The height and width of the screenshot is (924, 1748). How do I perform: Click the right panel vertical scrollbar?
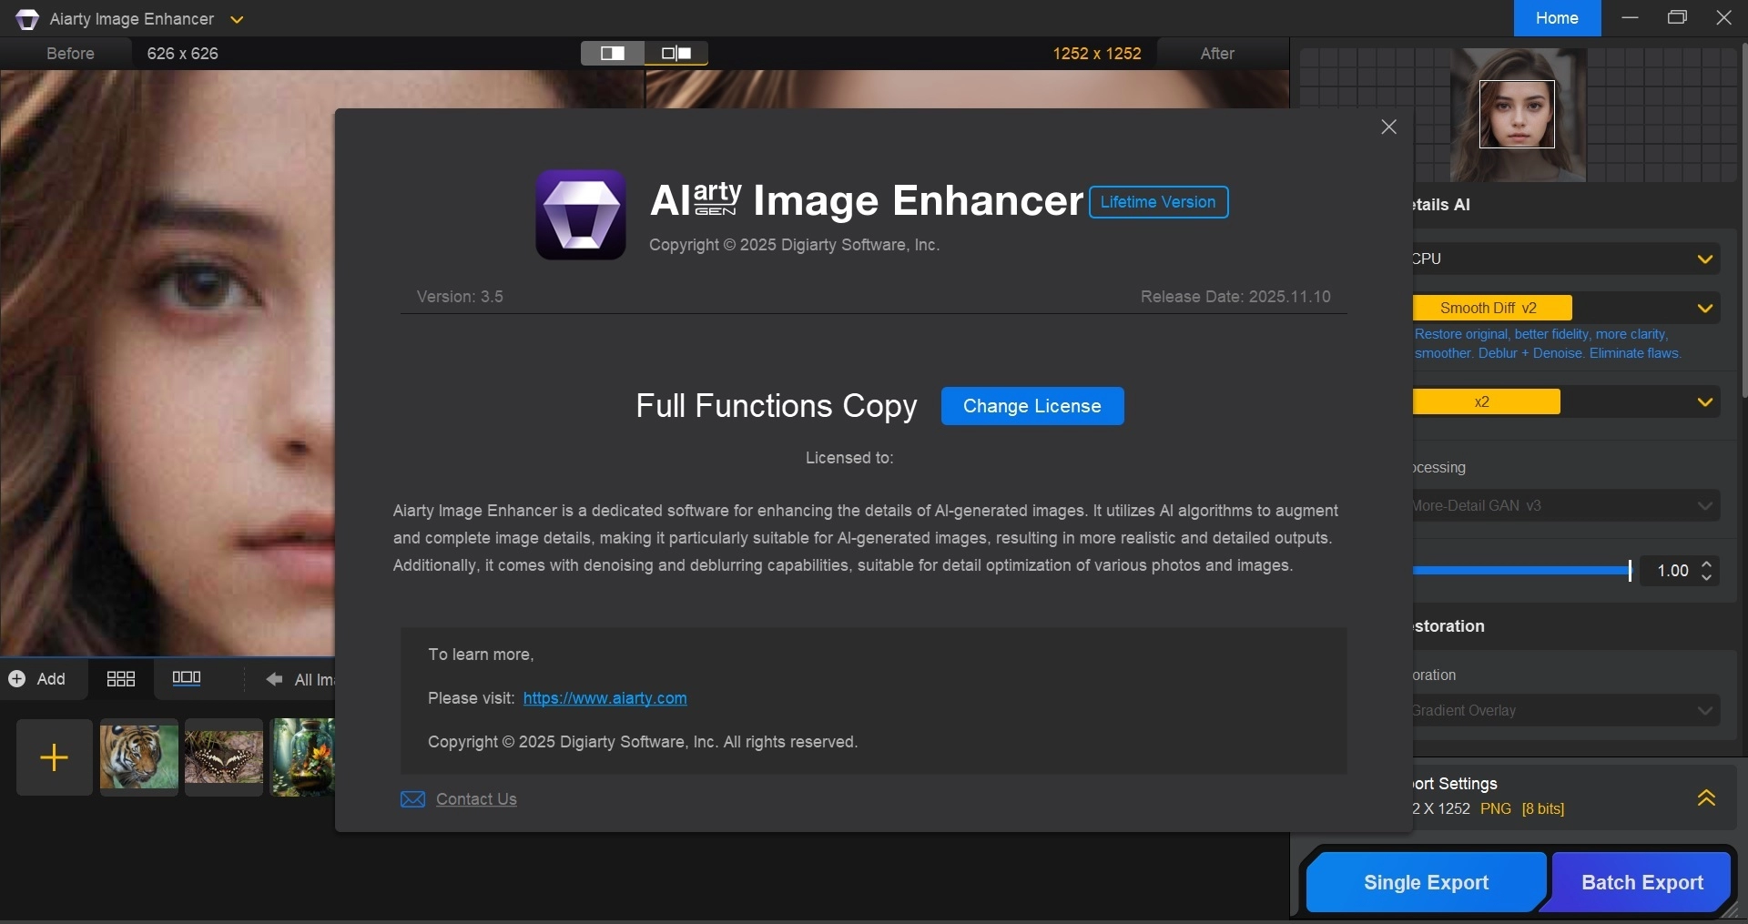coord(1743,218)
